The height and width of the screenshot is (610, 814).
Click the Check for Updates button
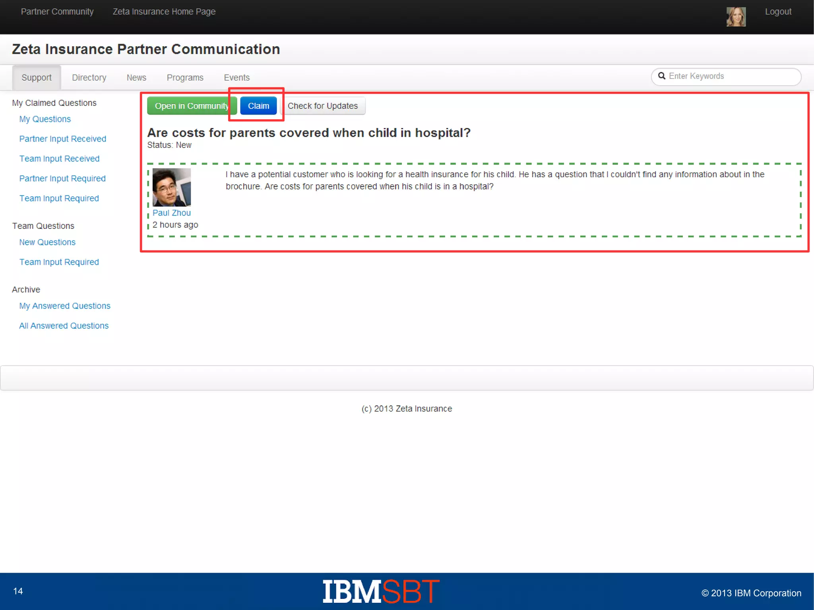click(323, 106)
